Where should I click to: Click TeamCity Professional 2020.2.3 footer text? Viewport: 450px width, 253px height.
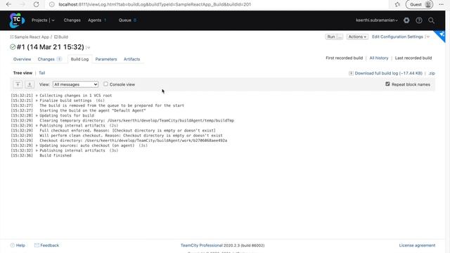coord(222,245)
